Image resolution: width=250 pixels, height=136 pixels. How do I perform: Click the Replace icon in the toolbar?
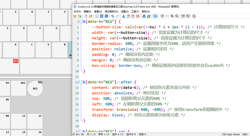149,16
